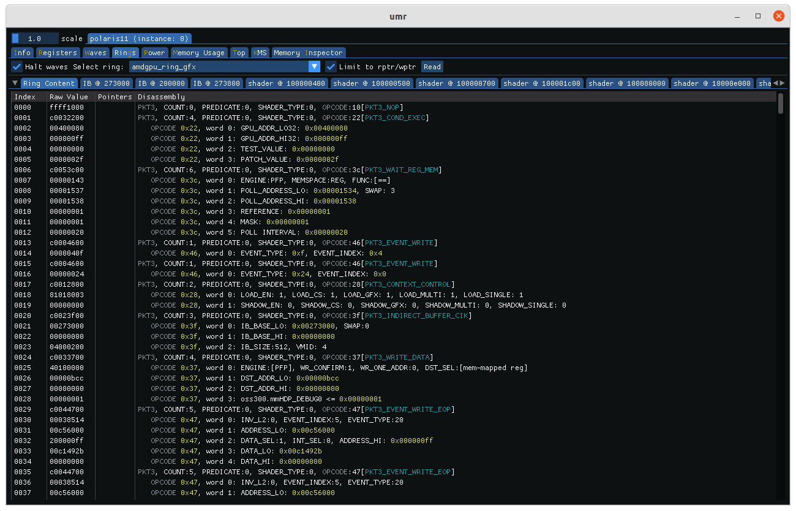Screen dimensions: 796x511
Task: Open the IB @ 273000 tab
Action: tap(107, 83)
